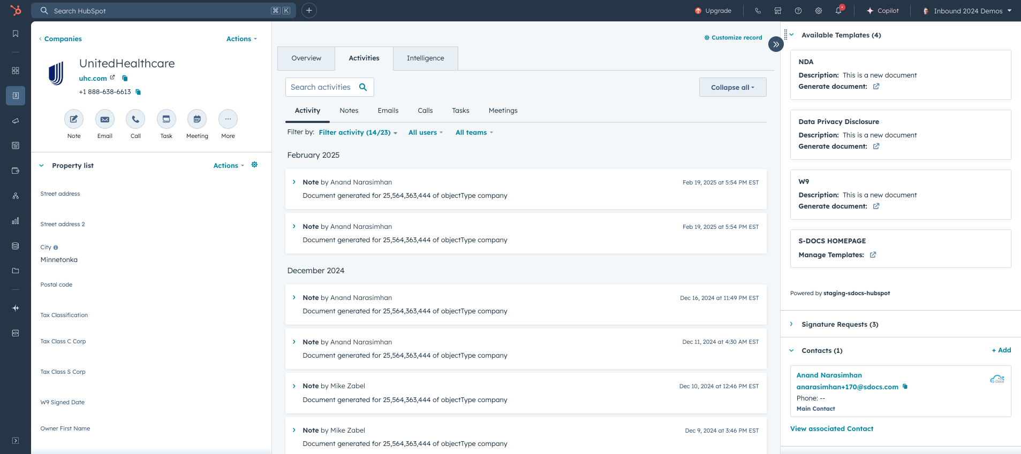Collapse the Property list section

(42, 166)
